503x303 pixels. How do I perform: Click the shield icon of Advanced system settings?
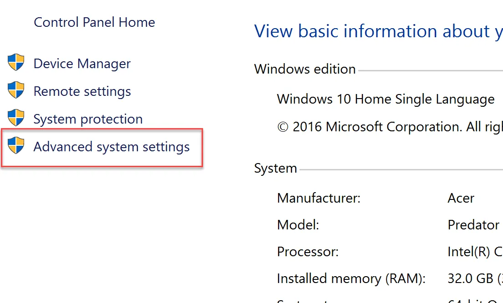click(16, 145)
